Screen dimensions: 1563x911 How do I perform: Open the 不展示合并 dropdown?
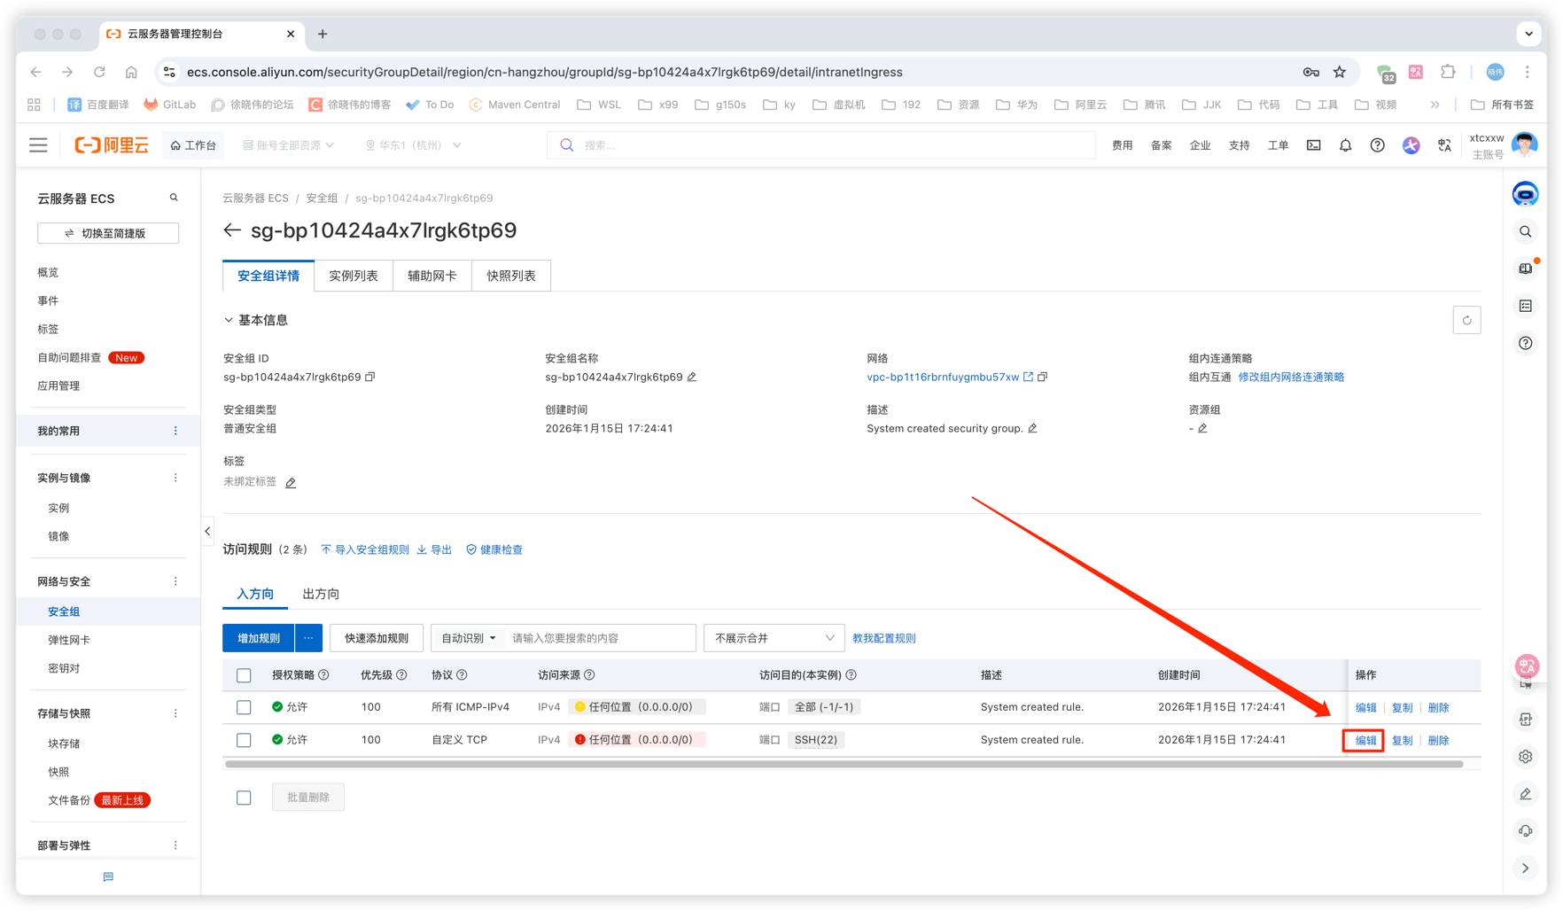click(x=774, y=638)
